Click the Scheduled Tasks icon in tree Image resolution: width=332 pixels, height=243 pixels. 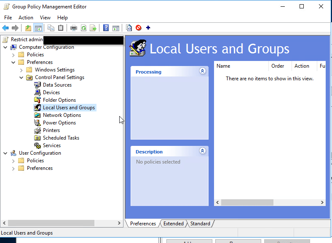37,138
